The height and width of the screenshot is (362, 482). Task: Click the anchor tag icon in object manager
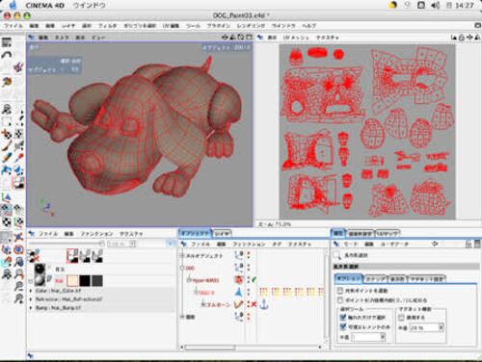pyautogui.click(x=264, y=304)
